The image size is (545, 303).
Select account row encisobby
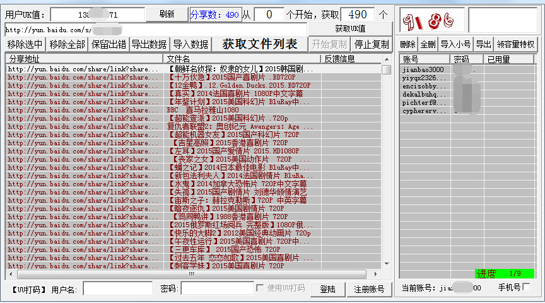click(467, 86)
